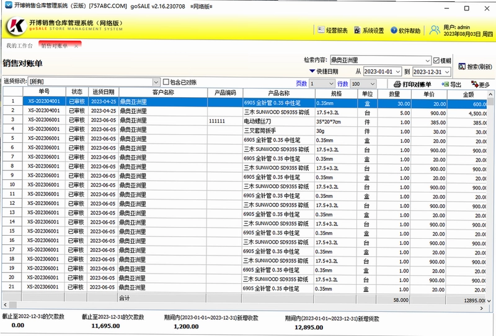
Task: Click the 数量 column header
Action: pos(394,94)
